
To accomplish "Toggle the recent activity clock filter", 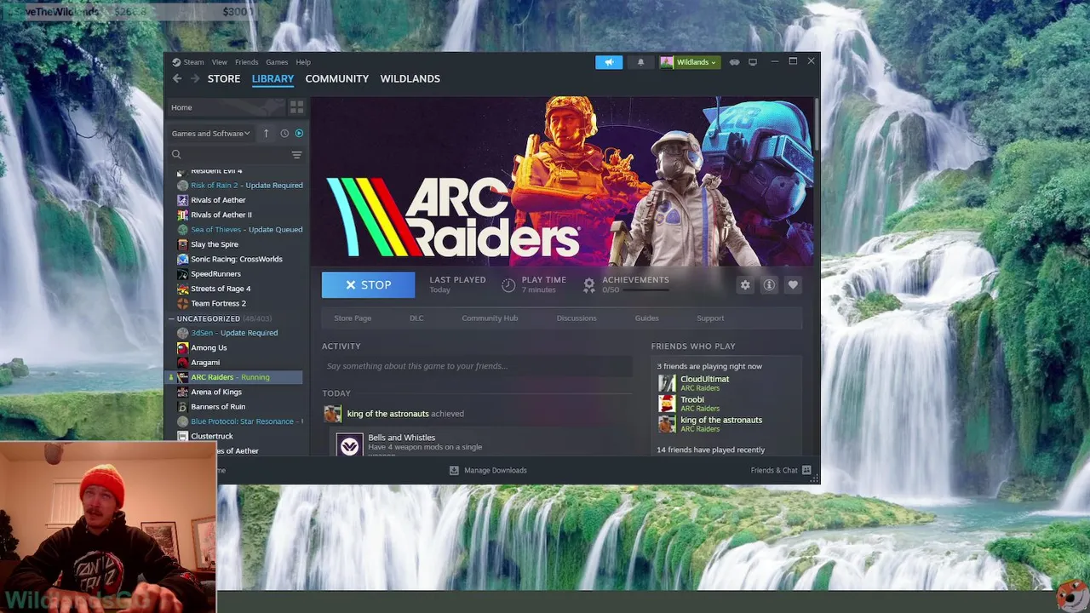I will pos(284,134).
